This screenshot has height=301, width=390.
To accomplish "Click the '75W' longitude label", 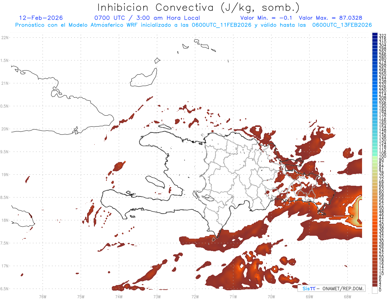I will click(x=81, y=296).
